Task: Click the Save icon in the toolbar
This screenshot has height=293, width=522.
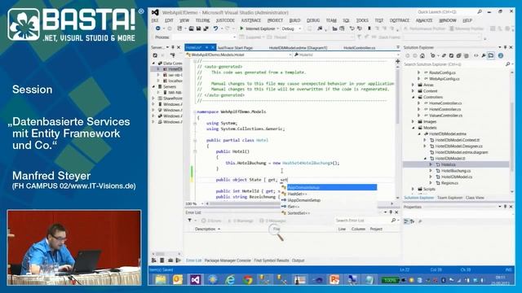Action: 199,29
